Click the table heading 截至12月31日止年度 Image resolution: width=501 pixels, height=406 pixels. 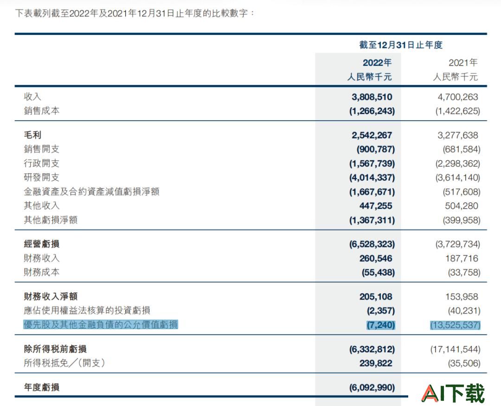(401, 45)
